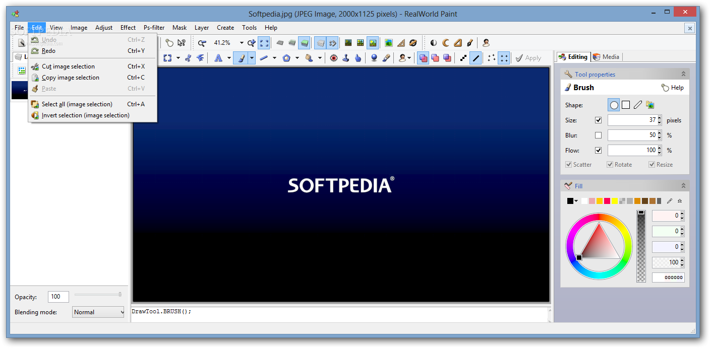The width and height of the screenshot is (710, 348).
Task: Choose Redo from Edit menu
Action: pos(93,51)
